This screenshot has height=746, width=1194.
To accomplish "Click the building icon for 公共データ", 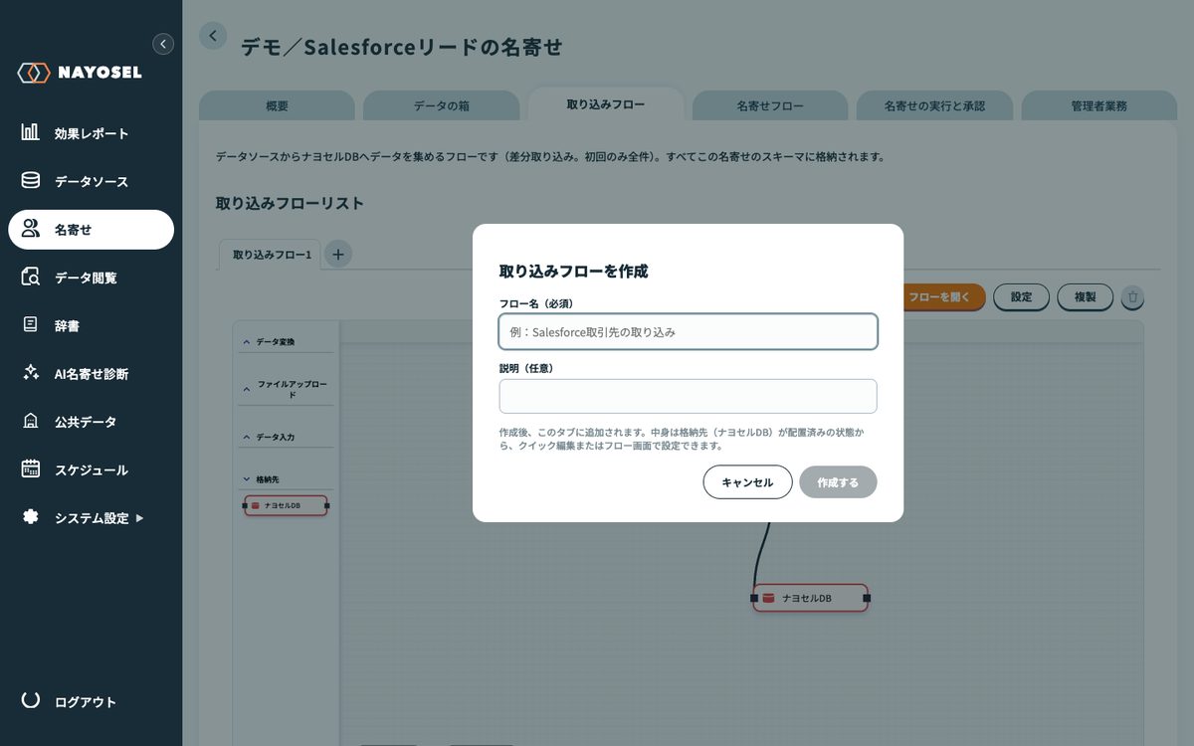I will click(31, 421).
